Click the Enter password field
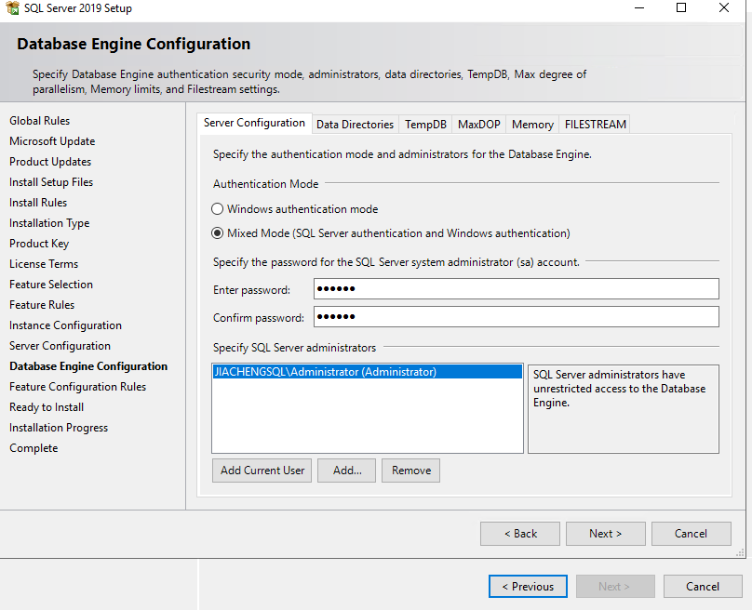 pos(516,289)
